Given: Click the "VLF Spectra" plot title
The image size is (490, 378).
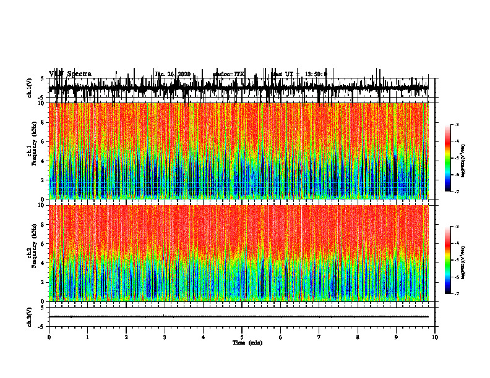Looking at the screenshot, I should tap(70, 74).
